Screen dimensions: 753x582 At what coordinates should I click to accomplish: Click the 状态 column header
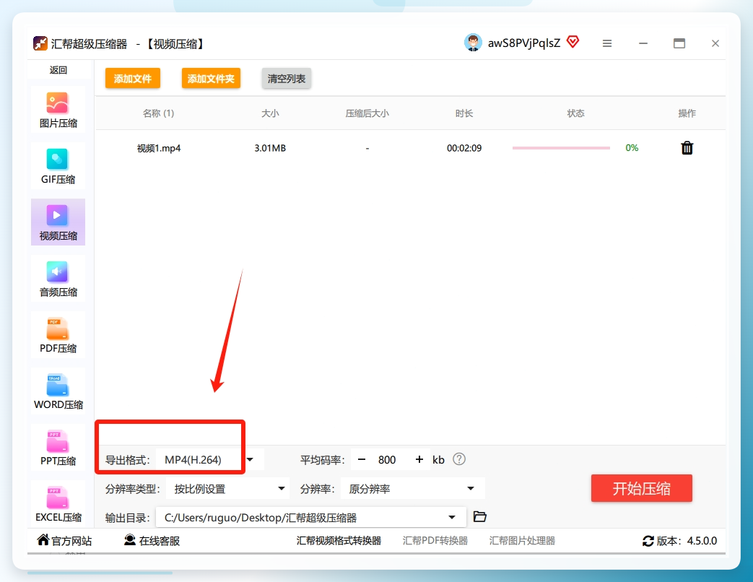576,113
